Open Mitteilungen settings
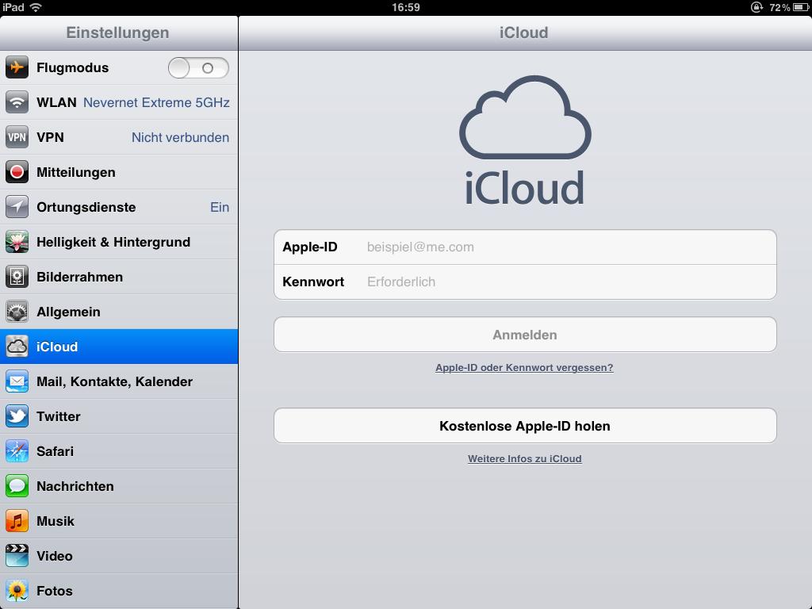812x609 pixels. 119,172
